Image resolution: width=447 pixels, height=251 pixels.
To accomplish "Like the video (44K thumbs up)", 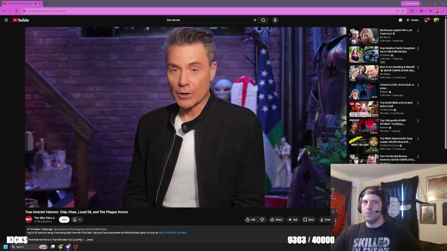I will pos(250,220).
